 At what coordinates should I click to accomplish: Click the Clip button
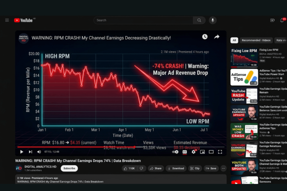[x=195, y=169]
